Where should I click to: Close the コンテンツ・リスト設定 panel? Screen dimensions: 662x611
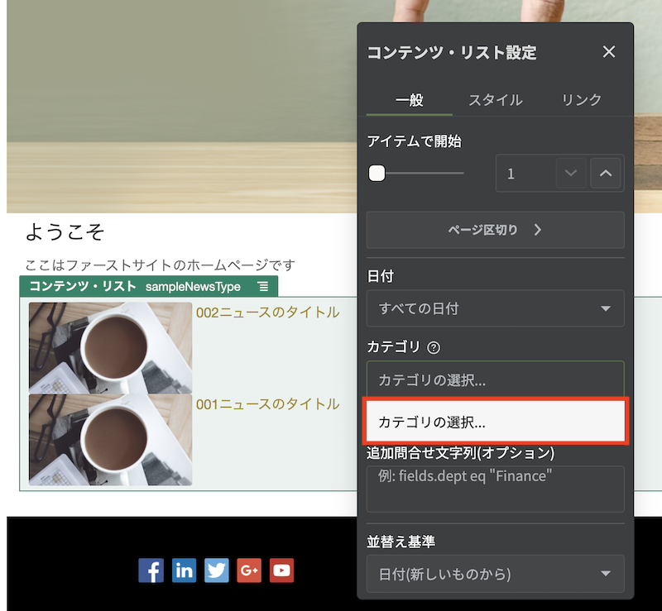(x=609, y=52)
